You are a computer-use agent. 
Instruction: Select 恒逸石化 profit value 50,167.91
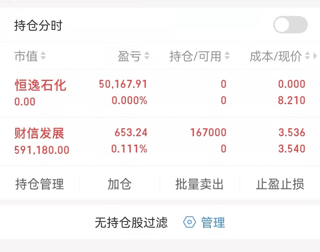tap(123, 84)
